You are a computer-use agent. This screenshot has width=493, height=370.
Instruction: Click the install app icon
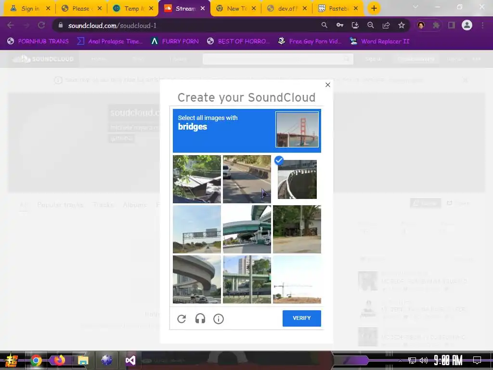click(355, 25)
